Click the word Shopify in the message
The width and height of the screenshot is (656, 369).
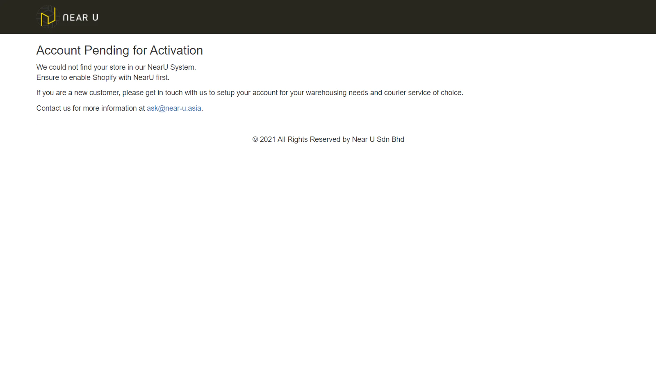coord(105,77)
